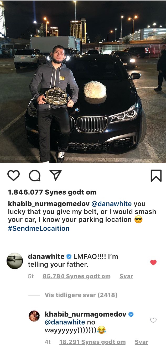Open comments with the speech bubble icon
This screenshot has width=166, height=357.
[35, 176]
